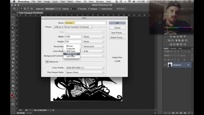
Task: Select the Pen tool
Action: (x=13, y=70)
